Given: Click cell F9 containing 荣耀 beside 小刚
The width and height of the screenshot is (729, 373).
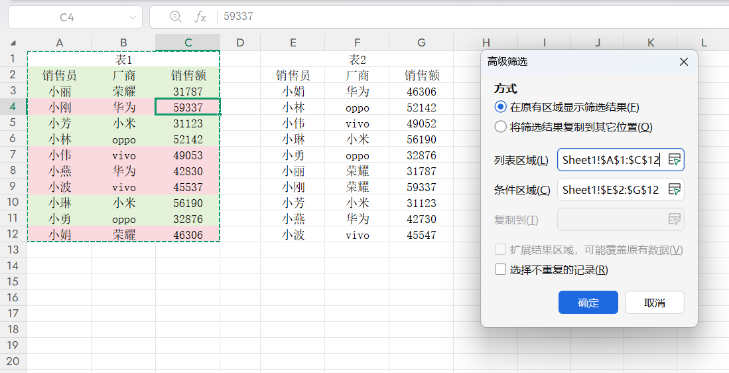Looking at the screenshot, I should click(357, 187).
